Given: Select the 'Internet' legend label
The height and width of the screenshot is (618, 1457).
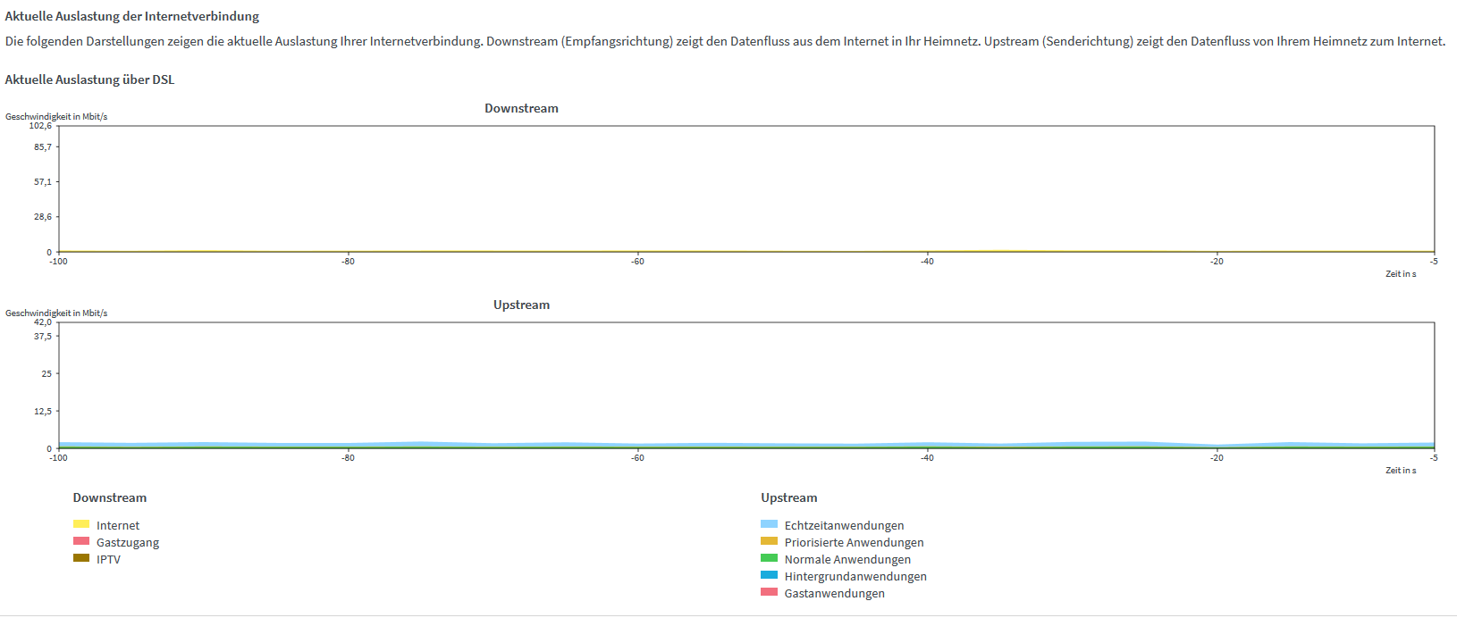Looking at the screenshot, I should (x=118, y=526).
